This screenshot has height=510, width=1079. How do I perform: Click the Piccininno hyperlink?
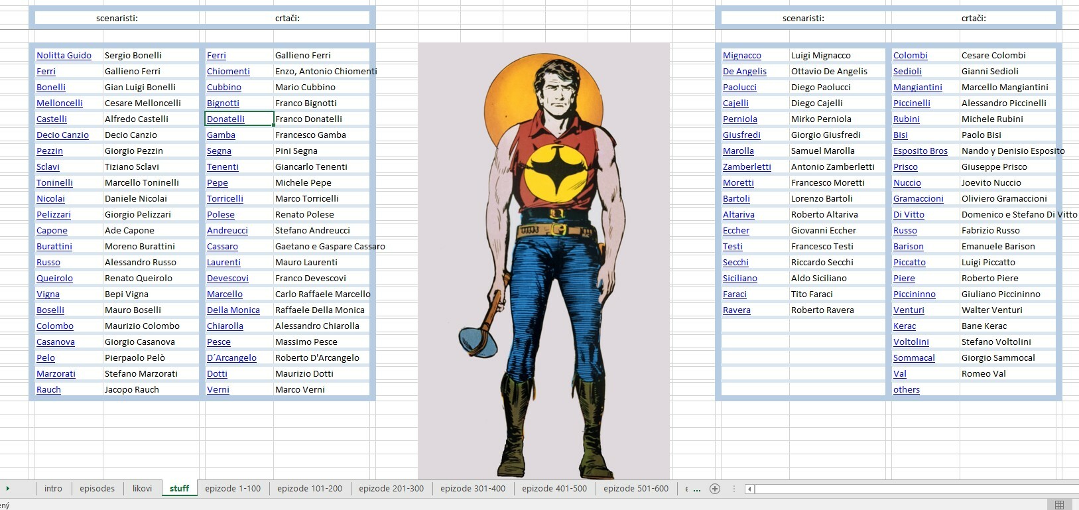click(915, 294)
